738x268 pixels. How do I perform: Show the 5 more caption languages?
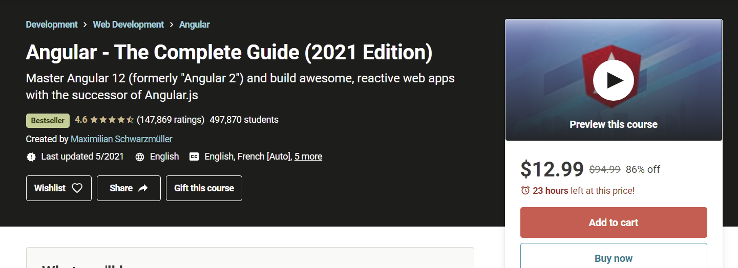[308, 157]
